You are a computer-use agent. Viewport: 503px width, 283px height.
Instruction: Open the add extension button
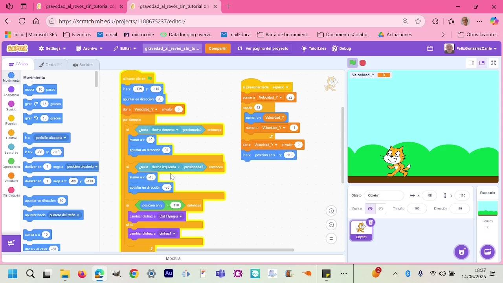(11, 243)
